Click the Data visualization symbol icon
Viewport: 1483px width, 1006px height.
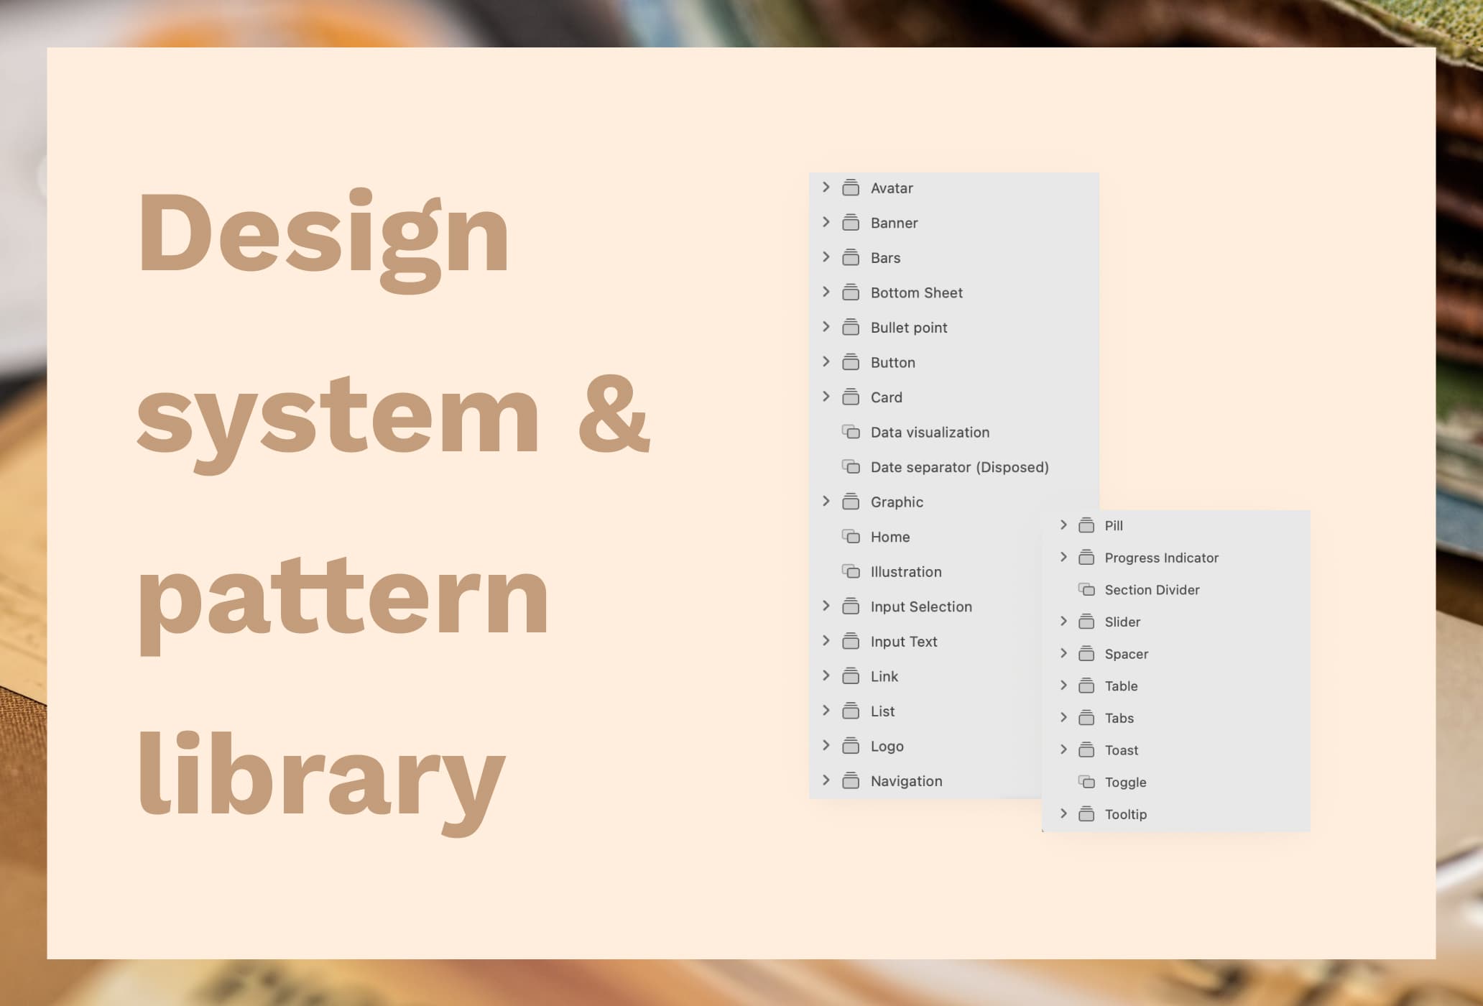coord(851,432)
